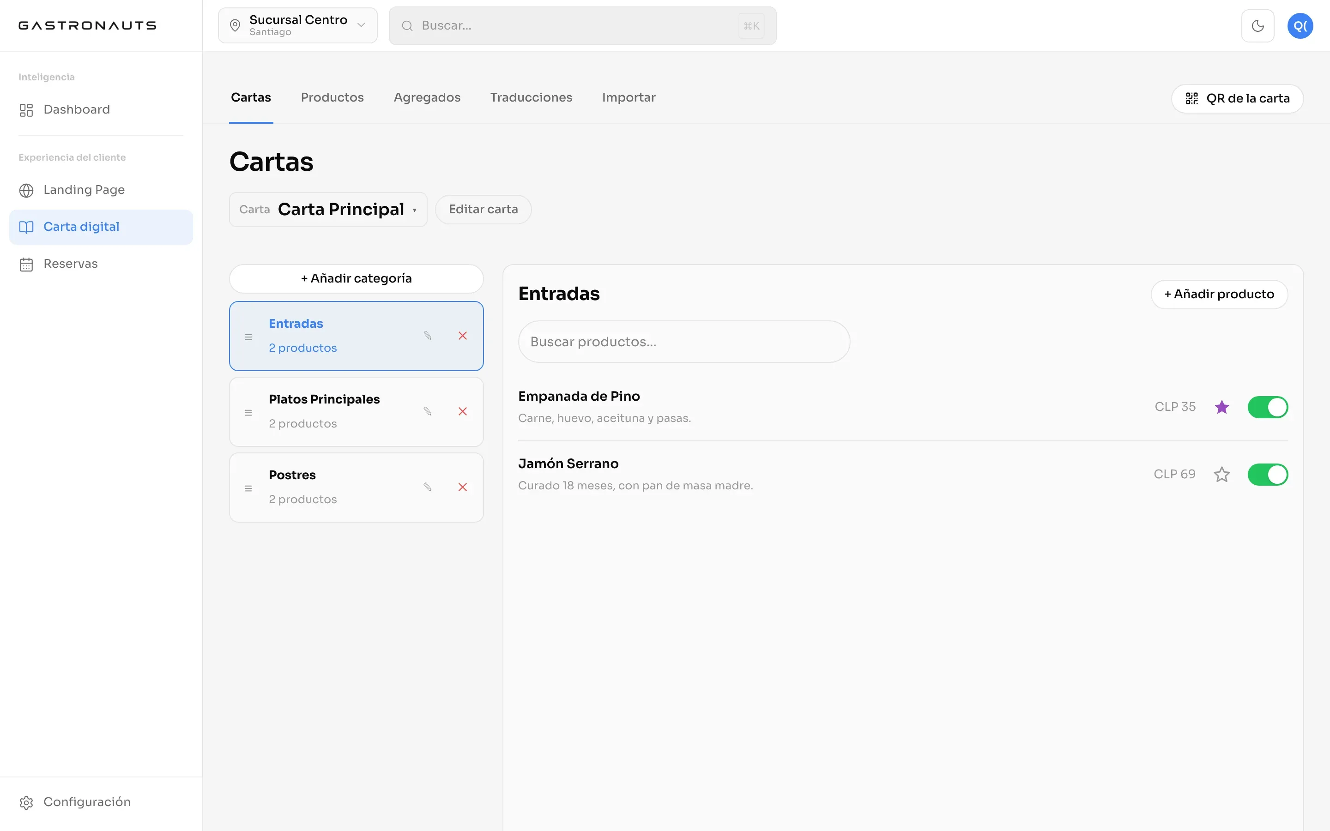Click the Editar carta button
Viewport: 1330px width, 831px height.
click(483, 210)
